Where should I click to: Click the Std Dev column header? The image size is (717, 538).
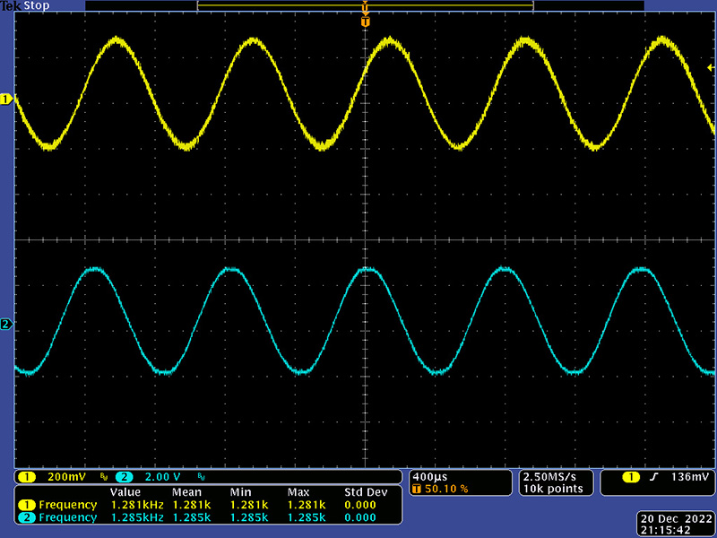point(366,492)
